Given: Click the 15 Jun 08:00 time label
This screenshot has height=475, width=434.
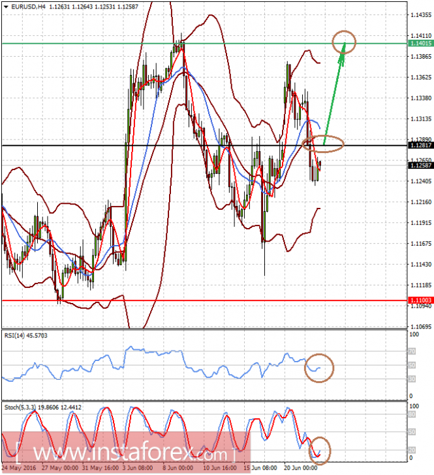Looking at the screenshot, I should 260,468.
